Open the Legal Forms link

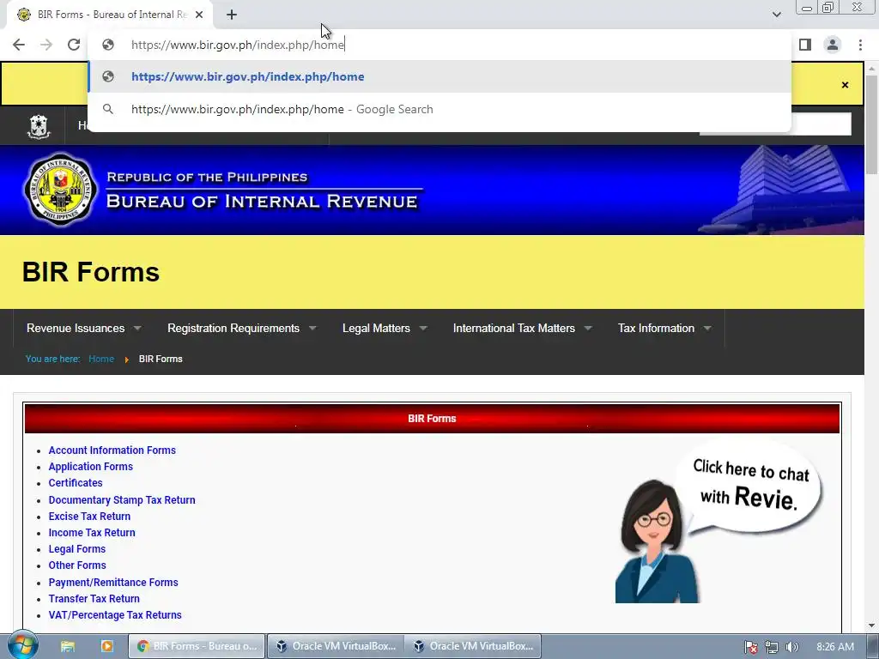(76, 548)
